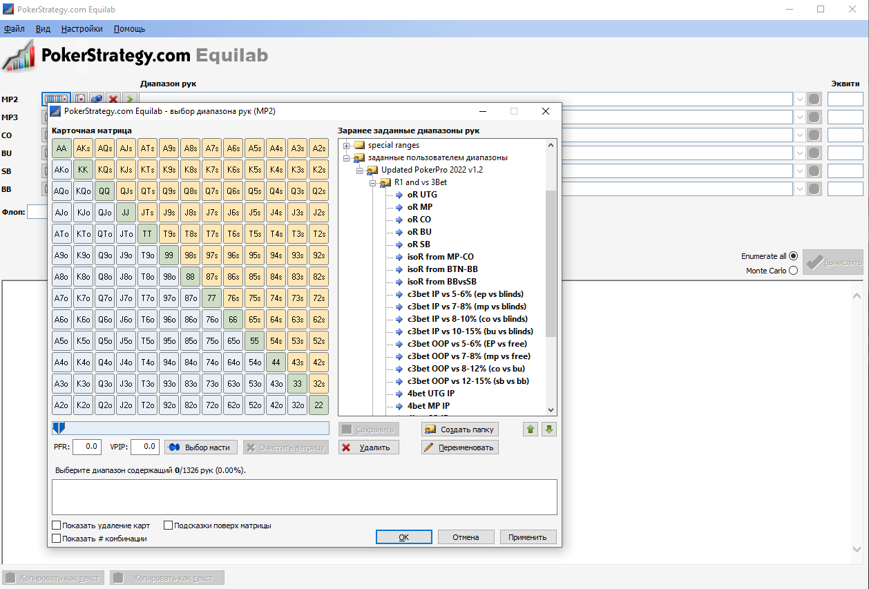Select the 72o cell in the card matrix
Viewport: 869px width, 589px height.
[211, 405]
